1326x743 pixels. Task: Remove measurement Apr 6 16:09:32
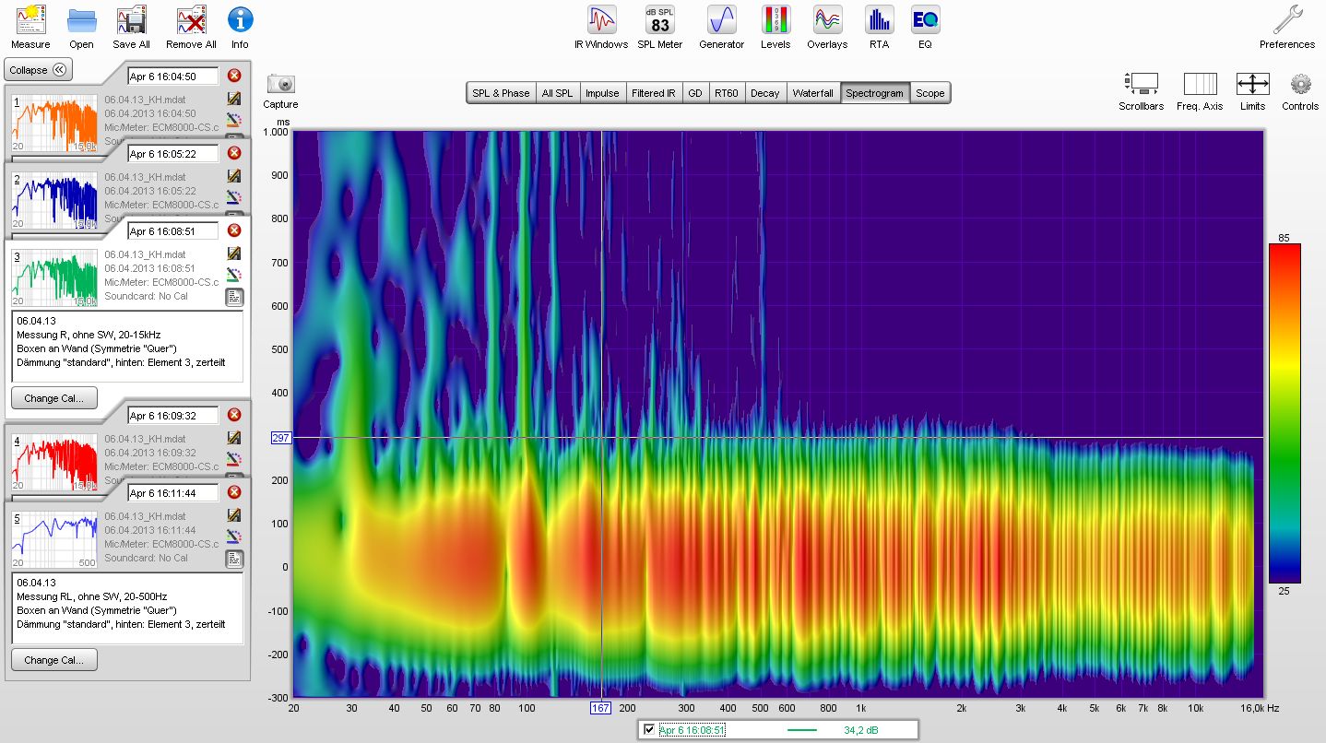coord(234,415)
